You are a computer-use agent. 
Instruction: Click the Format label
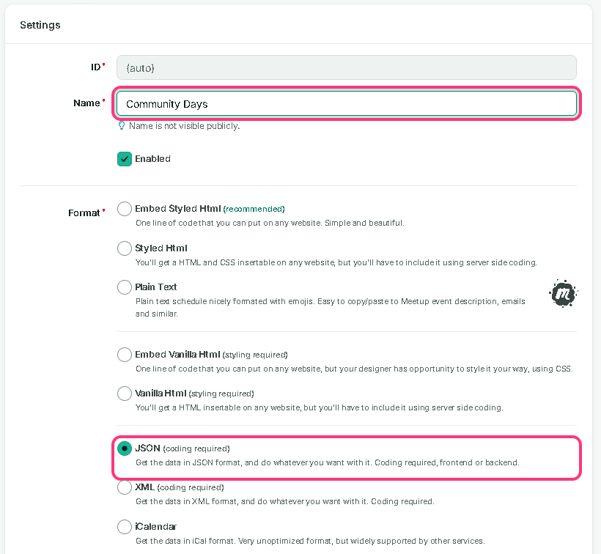coord(84,213)
